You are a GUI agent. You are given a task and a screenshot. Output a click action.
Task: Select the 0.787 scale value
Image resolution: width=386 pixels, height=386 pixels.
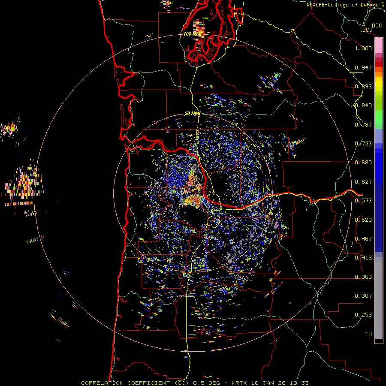click(363, 124)
